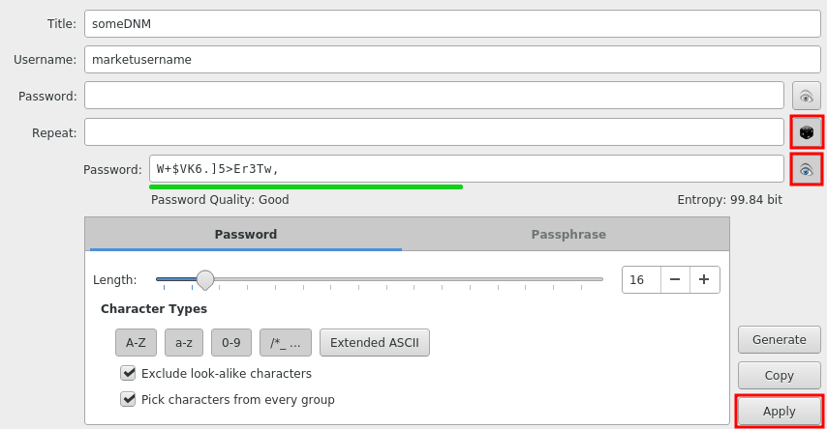This screenshot has width=827, height=429.
Task: Toggle lowercase a-z character type
Action: click(x=184, y=342)
